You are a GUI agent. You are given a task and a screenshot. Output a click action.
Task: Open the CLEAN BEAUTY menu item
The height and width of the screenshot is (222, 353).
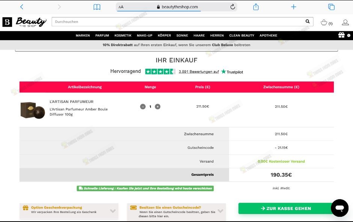(x=241, y=35)
